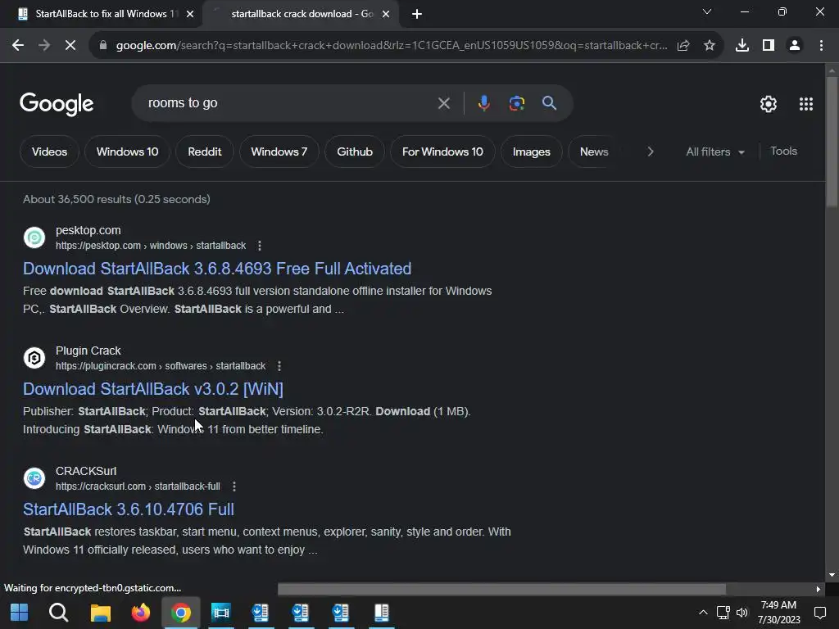Open the Google apps grid

806,104
